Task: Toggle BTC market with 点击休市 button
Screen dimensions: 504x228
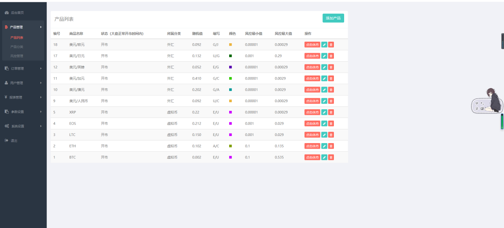Action: point(312,157)
